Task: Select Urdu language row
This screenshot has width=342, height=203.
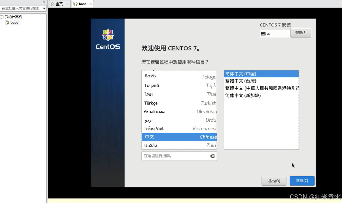Action: 179,120
